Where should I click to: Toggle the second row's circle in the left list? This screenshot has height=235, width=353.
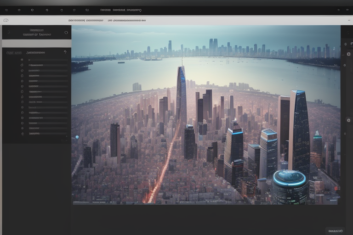coord(22,65)
